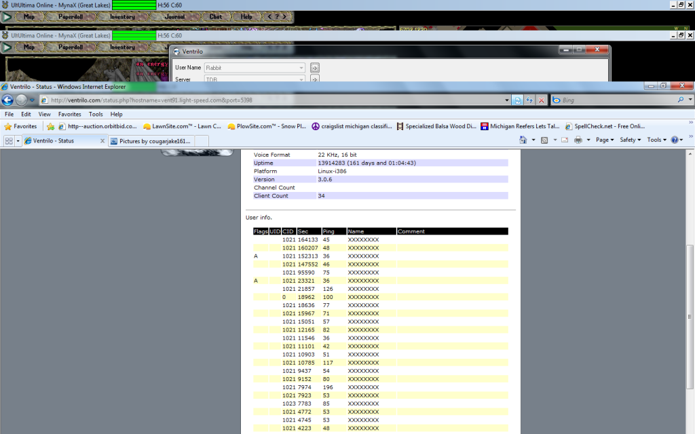Open the craigslist michigan favorites link
The width and height of the screenshot is (695, 434).
pyautogui.click(x=352, y=126)
